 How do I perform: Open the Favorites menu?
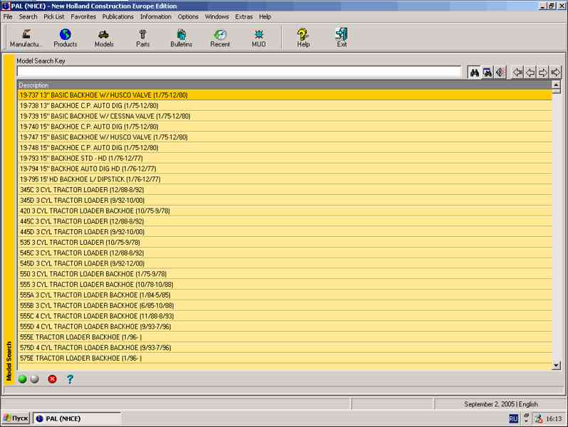coord(83,16)
